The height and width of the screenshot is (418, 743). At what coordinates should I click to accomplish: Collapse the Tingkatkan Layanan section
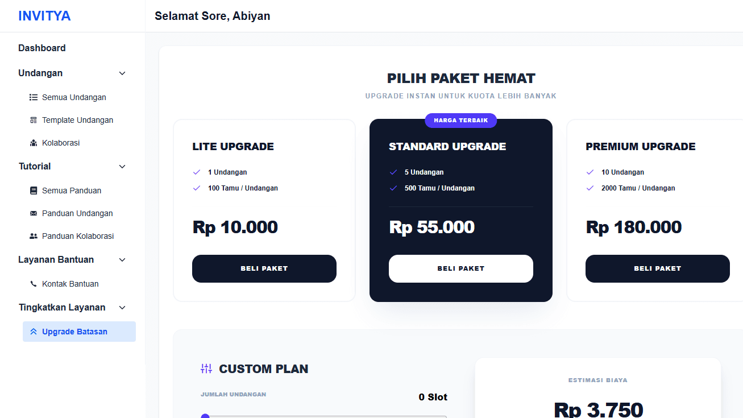[x=122, y=307]
